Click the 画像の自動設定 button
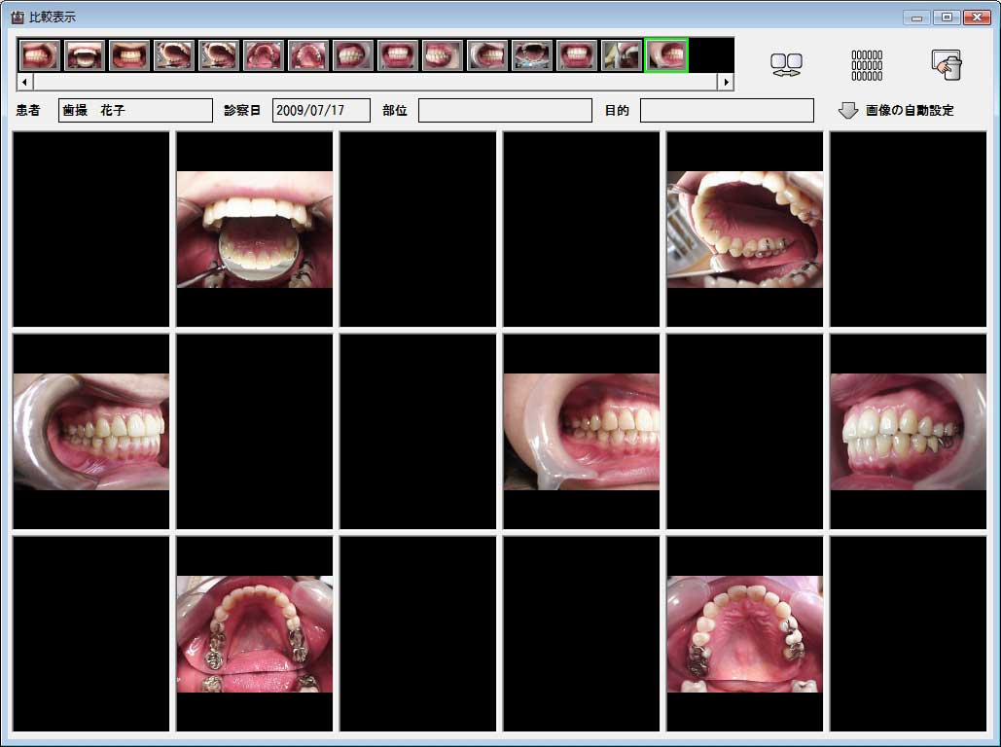This screenshot has width=1001, height=747. click(x=896, y=111)
